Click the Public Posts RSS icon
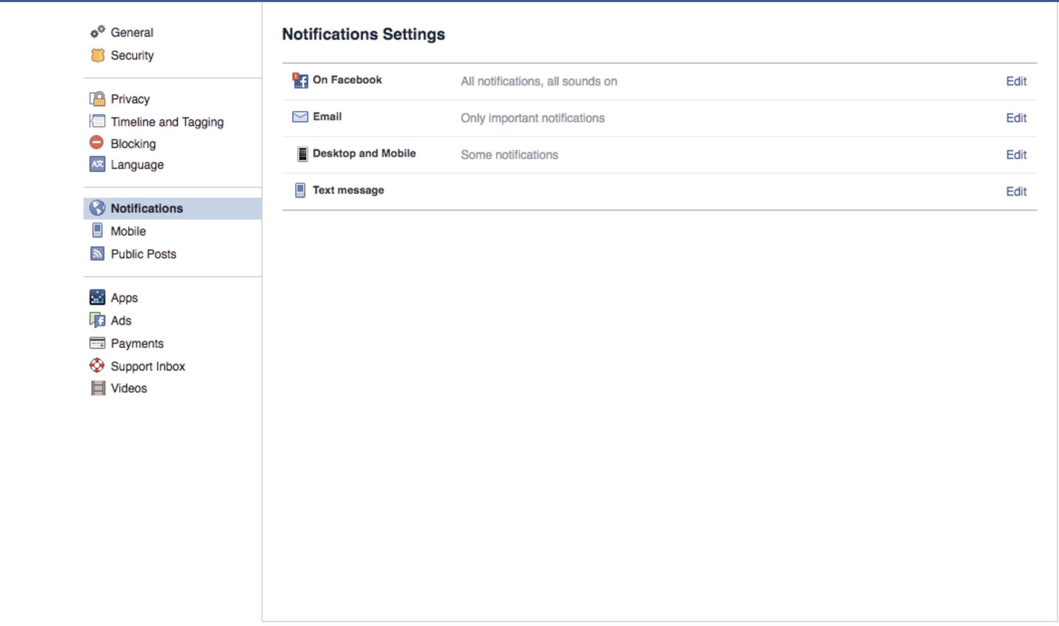This screenshot has width=1059, height=626. click(98, 253)
